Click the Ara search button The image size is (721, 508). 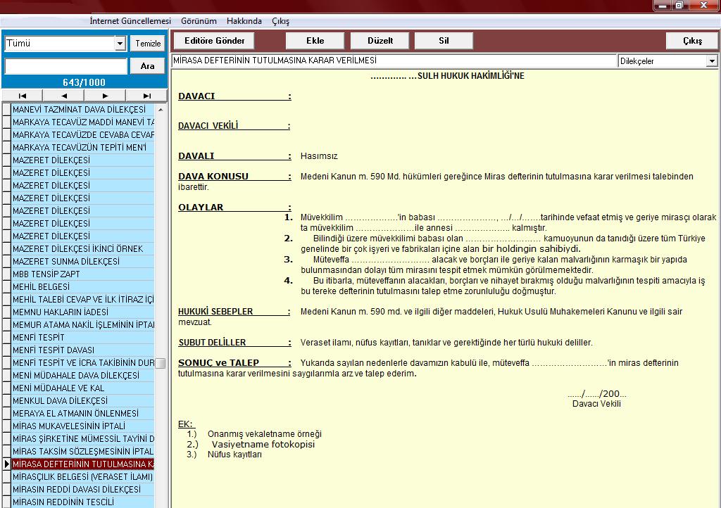tap(148, 66)
